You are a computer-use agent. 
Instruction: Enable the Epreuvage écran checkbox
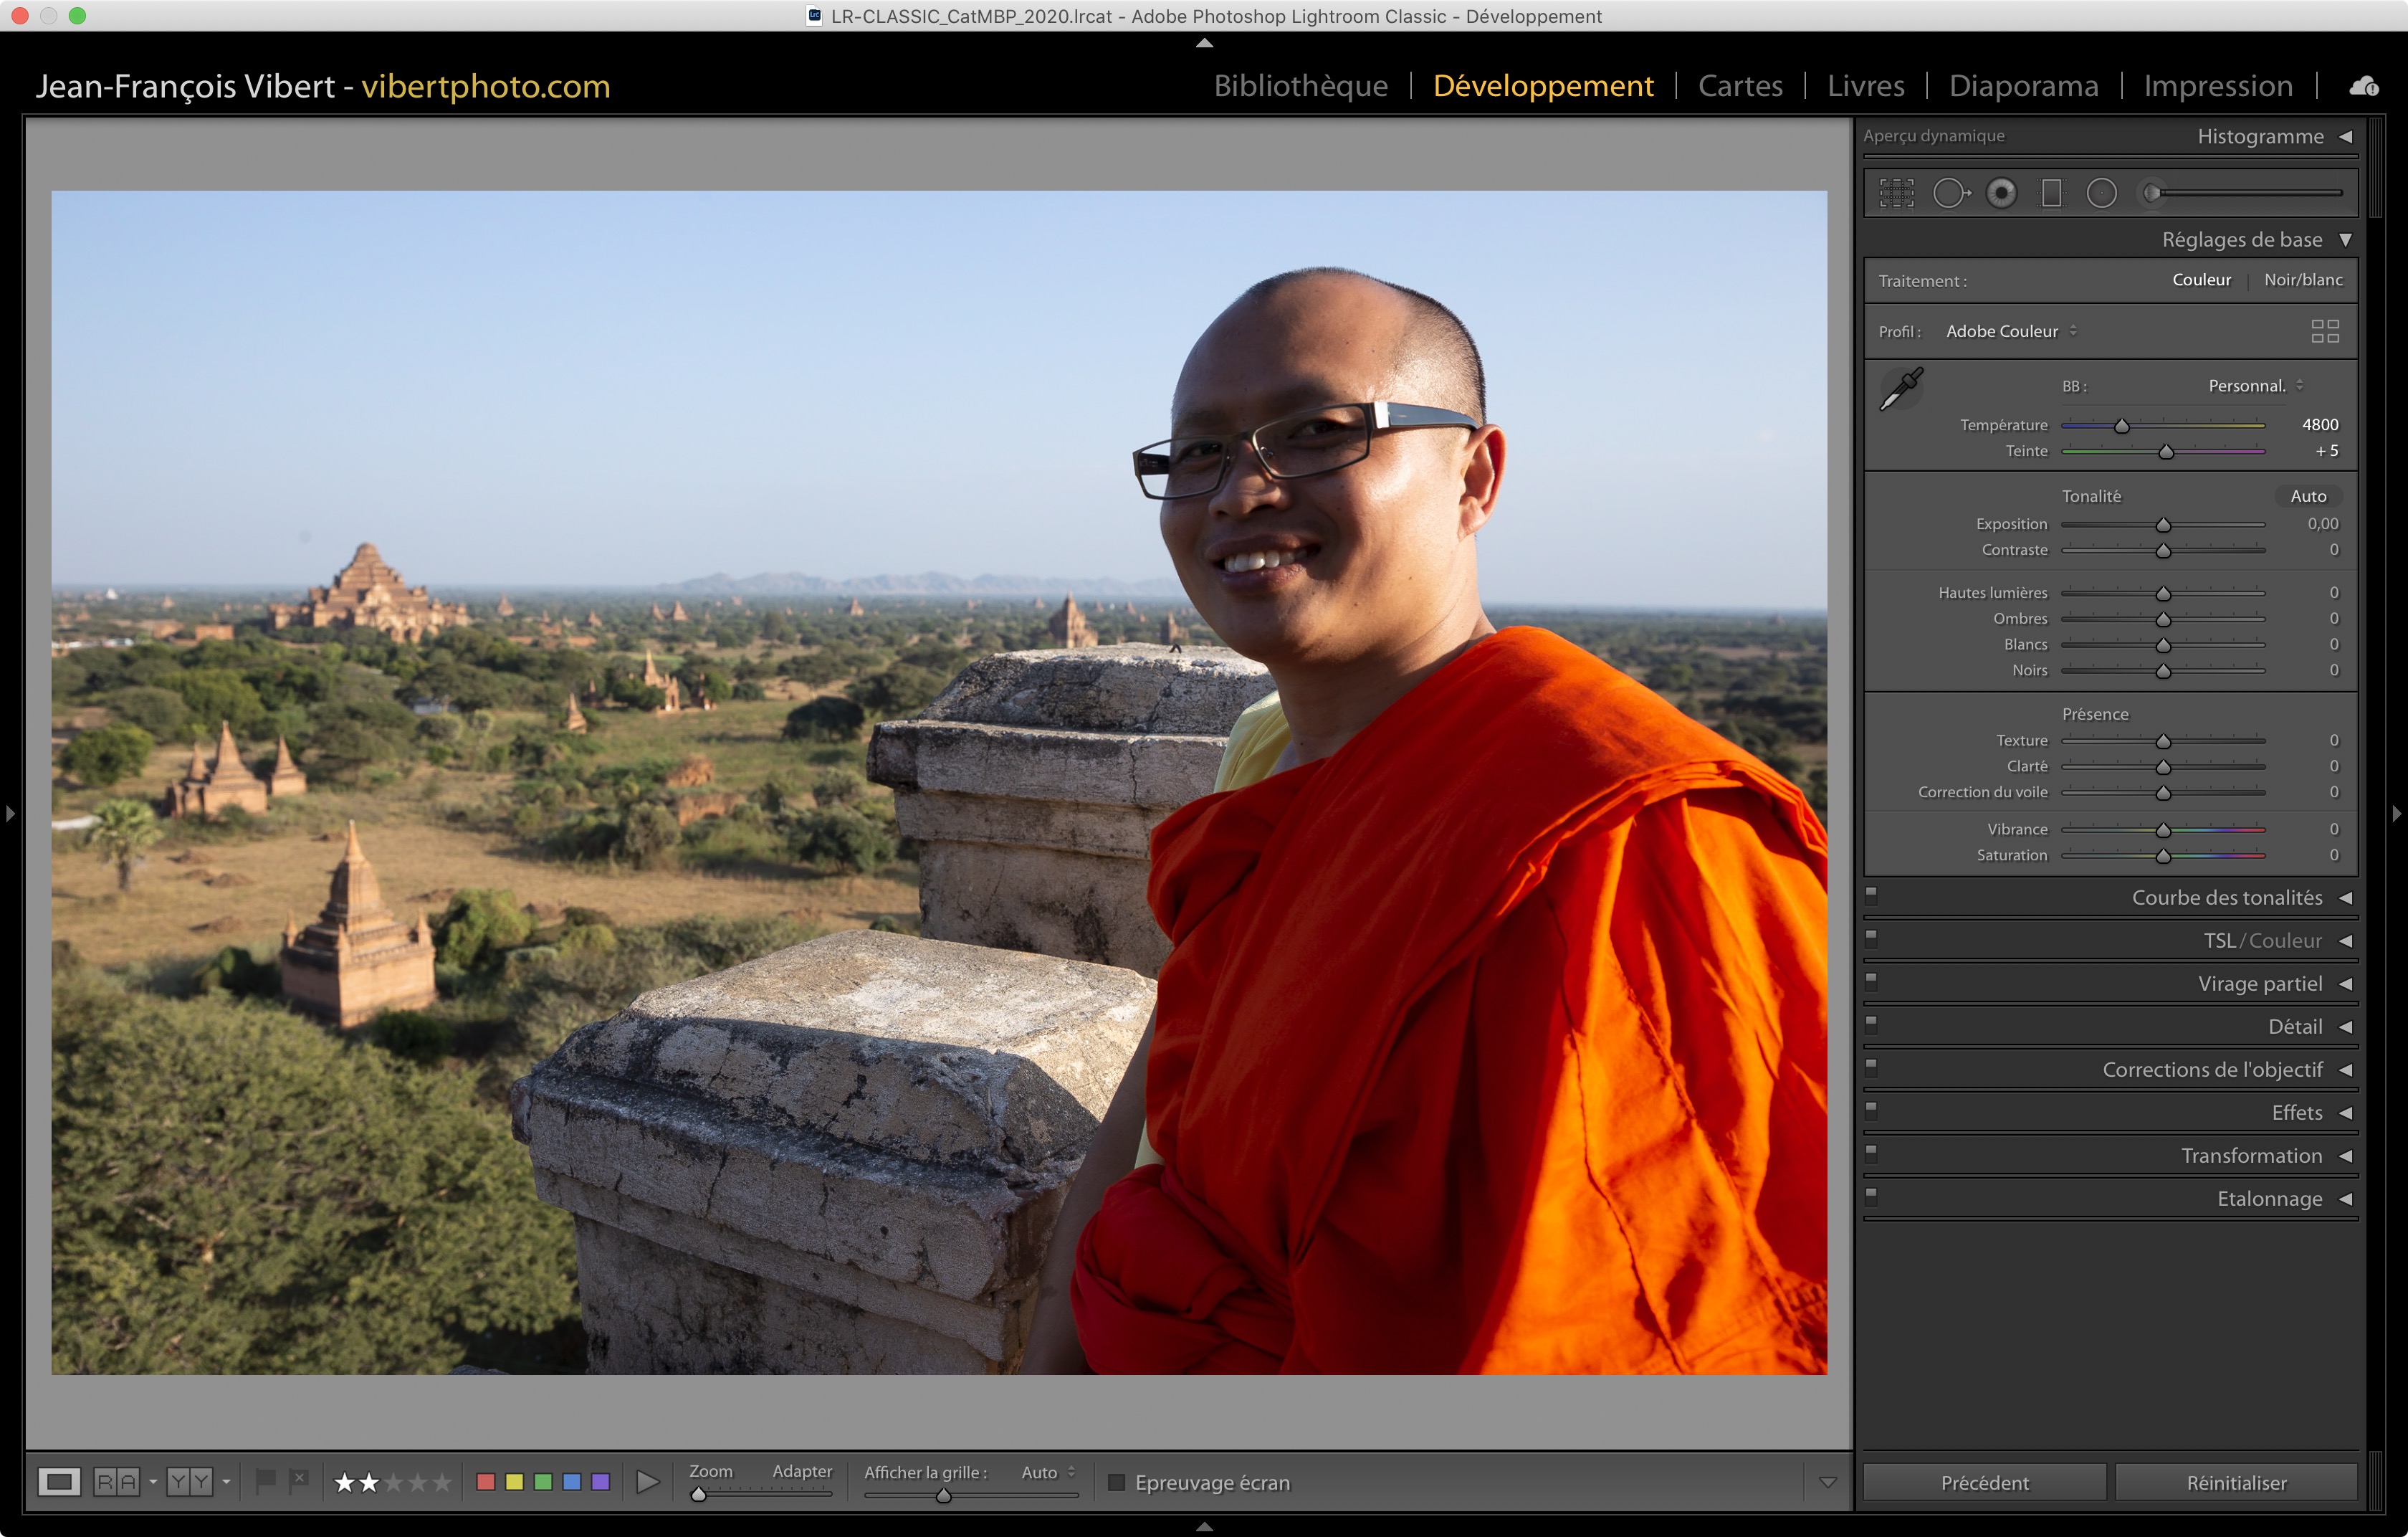(x=1117, y=1482)
